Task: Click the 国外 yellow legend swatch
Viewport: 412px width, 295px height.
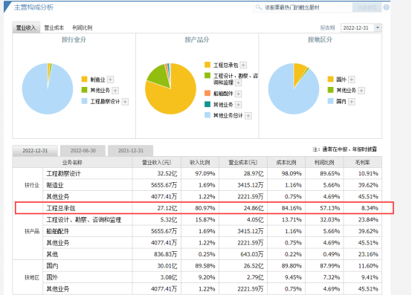Action: (330, 79)
